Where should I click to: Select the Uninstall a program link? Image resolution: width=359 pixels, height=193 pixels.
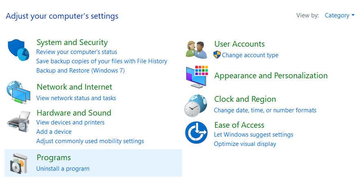click(63, 169)
